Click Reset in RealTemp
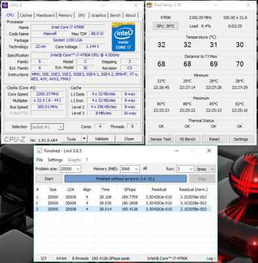Image resolution: width=258 pixels, height=263 pixels. 214,139
